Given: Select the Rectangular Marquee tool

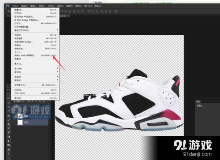Looking at the screenshot, I should 8,94.
